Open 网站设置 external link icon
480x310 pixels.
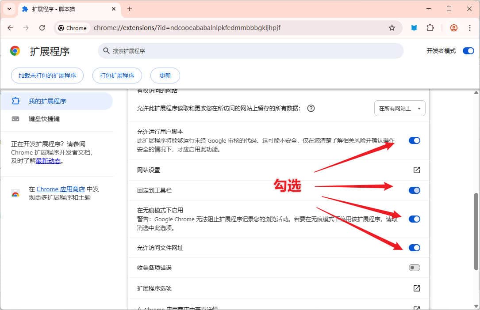pyautogui.click(x=416, y=170)
